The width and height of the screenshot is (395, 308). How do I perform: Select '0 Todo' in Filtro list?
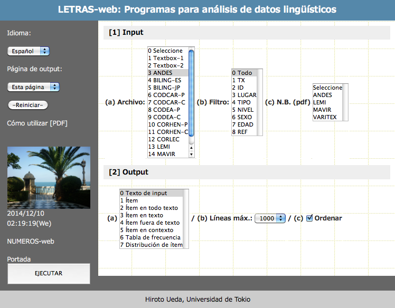(244, 73)
